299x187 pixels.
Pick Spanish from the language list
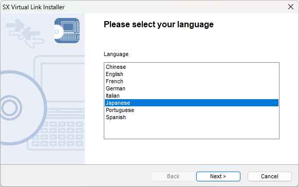(x=192, y=118)
